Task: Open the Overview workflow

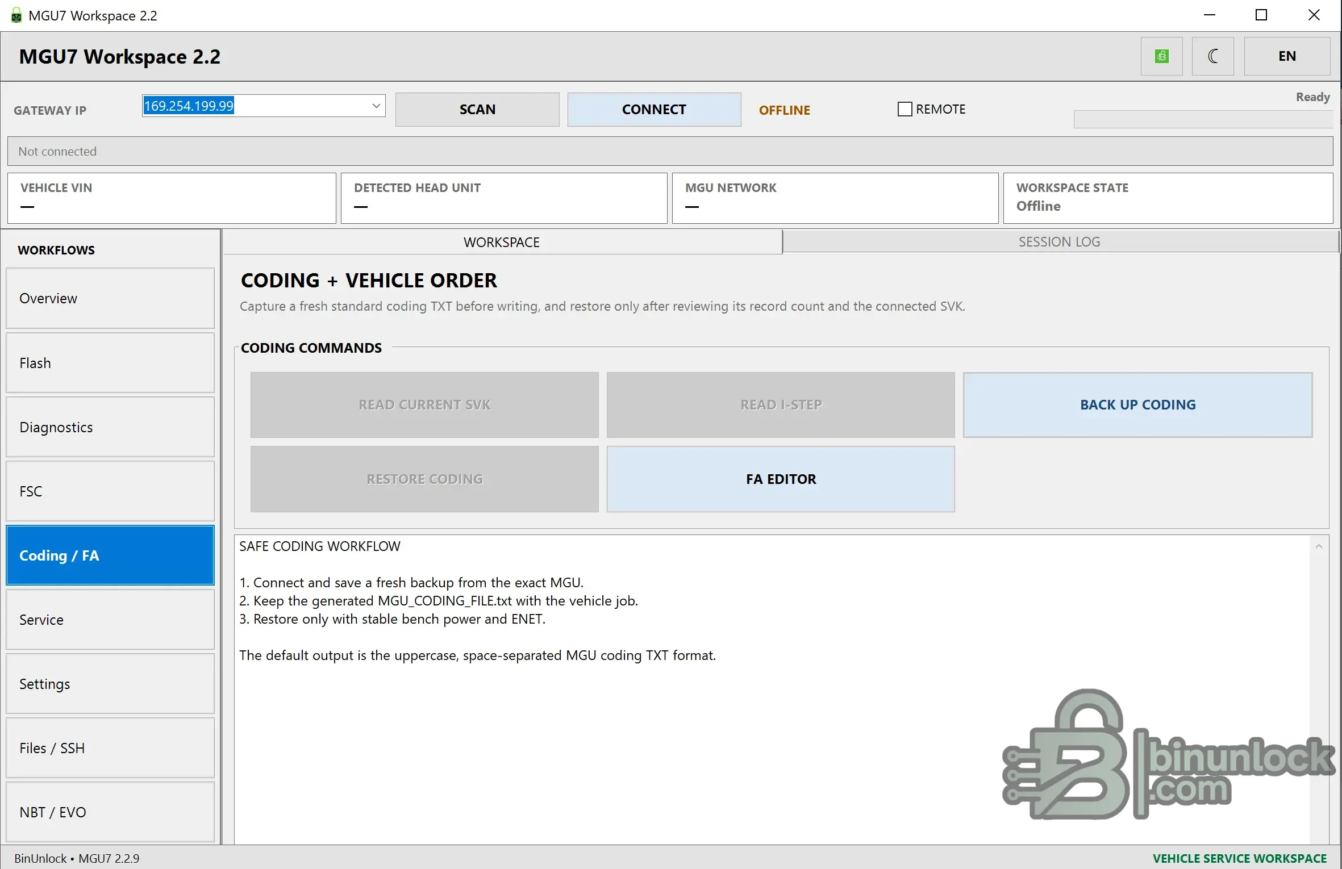Action: click(110, 298)
